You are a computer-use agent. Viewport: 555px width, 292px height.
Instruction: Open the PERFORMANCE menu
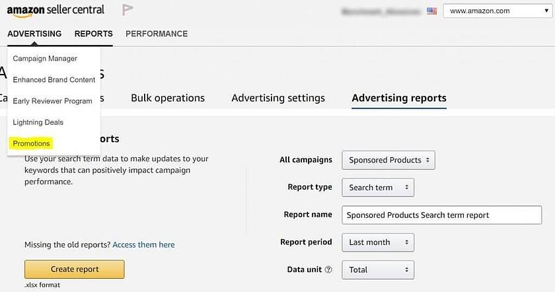157,34
